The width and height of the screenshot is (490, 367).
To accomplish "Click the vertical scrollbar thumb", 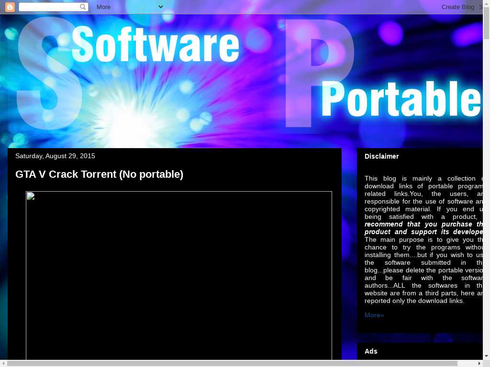I will click(x=486, y=23).
